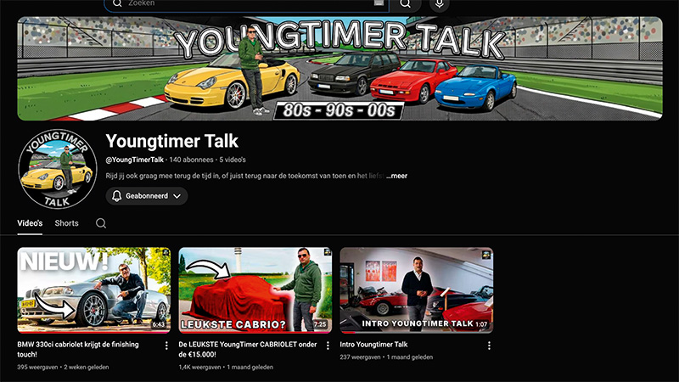Expand channel description with ...meer

tap(396, 176)
